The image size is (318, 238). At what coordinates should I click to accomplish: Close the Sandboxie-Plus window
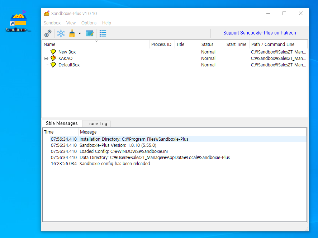pos(301,13)
